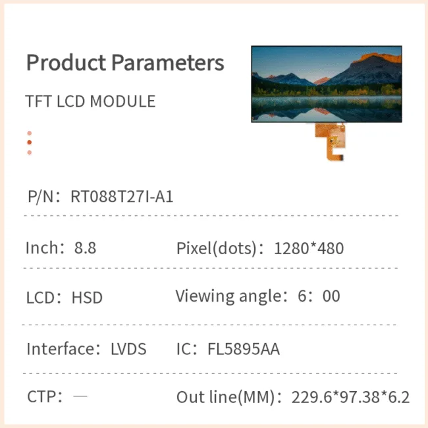The height and width of the screenshot is (428, 428).
Task: Select the "TFT LCD MODULE" subtitle
Action: [91, 101]
